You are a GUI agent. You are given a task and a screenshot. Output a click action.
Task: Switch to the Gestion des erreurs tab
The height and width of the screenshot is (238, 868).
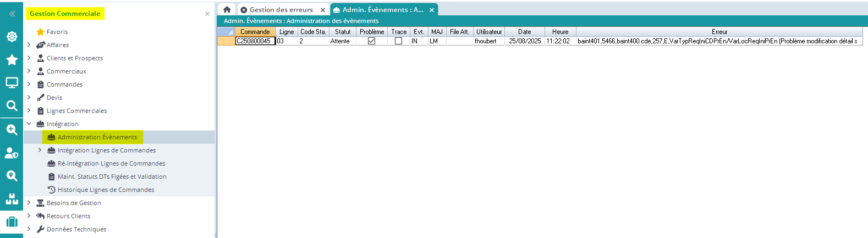(281, 9)
